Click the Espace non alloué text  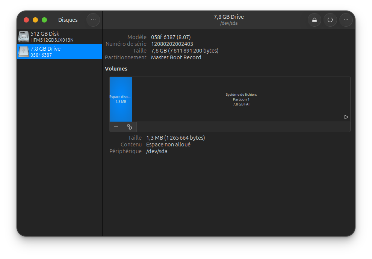(x=168, y=145)
